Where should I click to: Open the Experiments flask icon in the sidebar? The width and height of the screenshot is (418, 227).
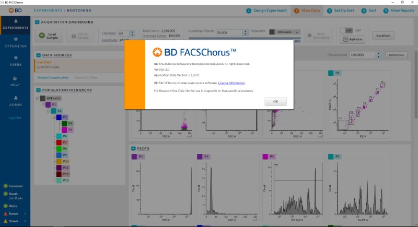tap(16, 21)
